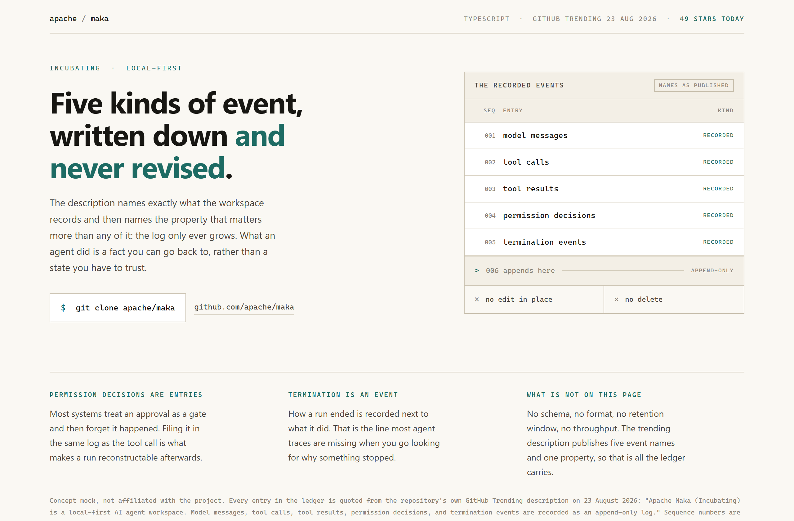Viewport: 794px width, 521px height.
Task: Click RECORDED label in permission decisions row
Action: tap(718, 216)
